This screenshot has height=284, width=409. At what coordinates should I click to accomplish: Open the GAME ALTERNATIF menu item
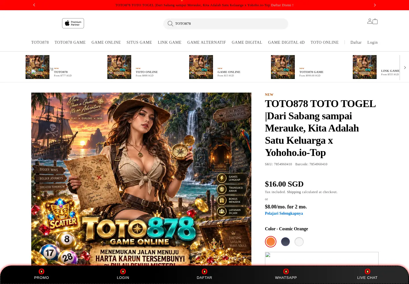pos(207,42)
